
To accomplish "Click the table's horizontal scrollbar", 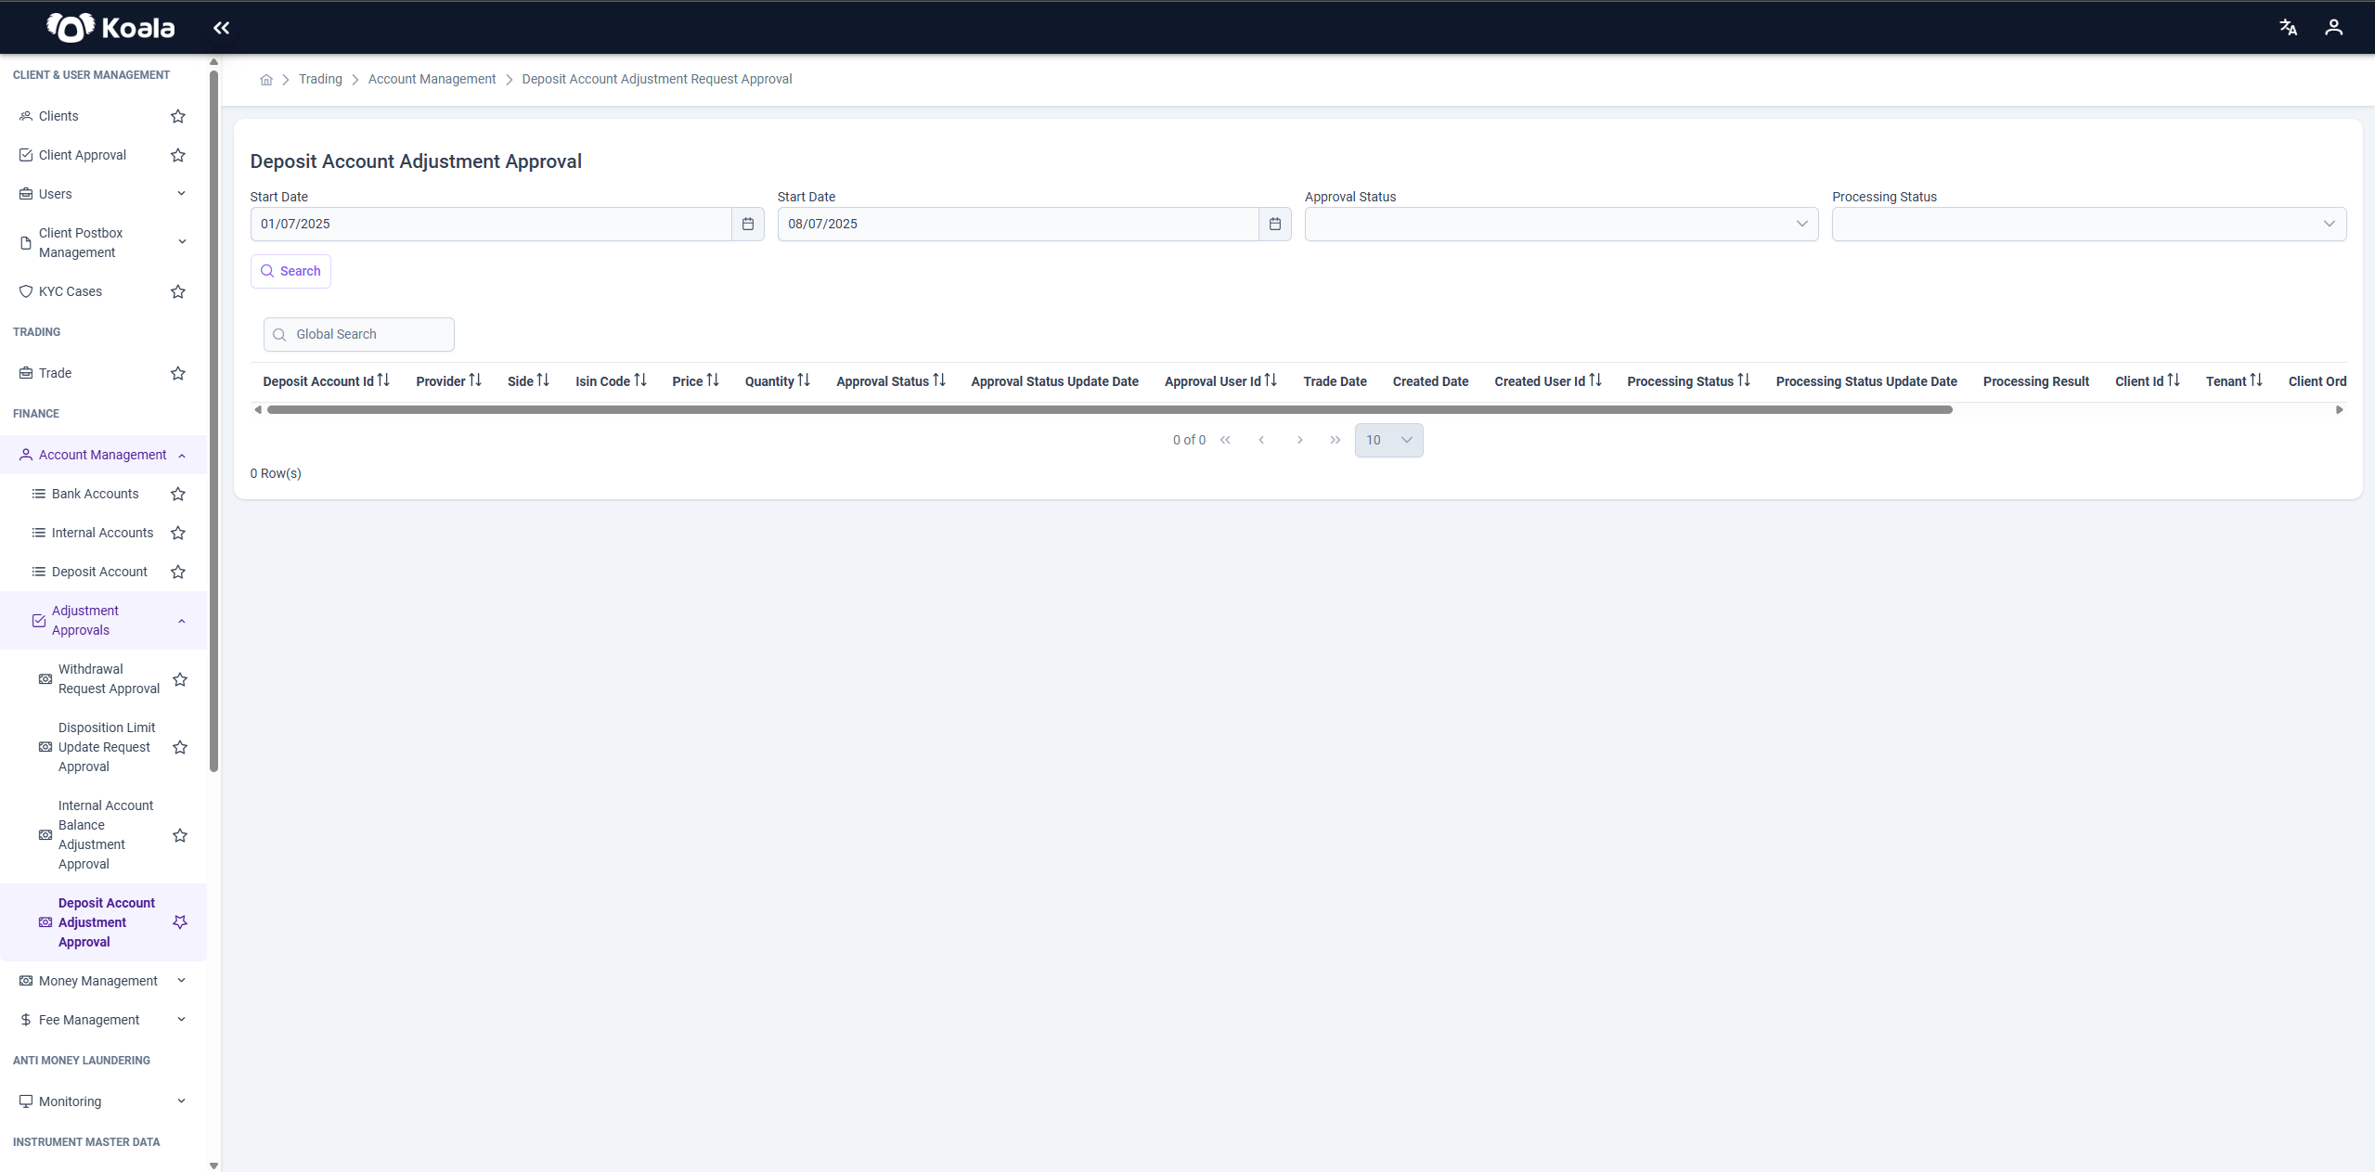I will point(1109,409).
